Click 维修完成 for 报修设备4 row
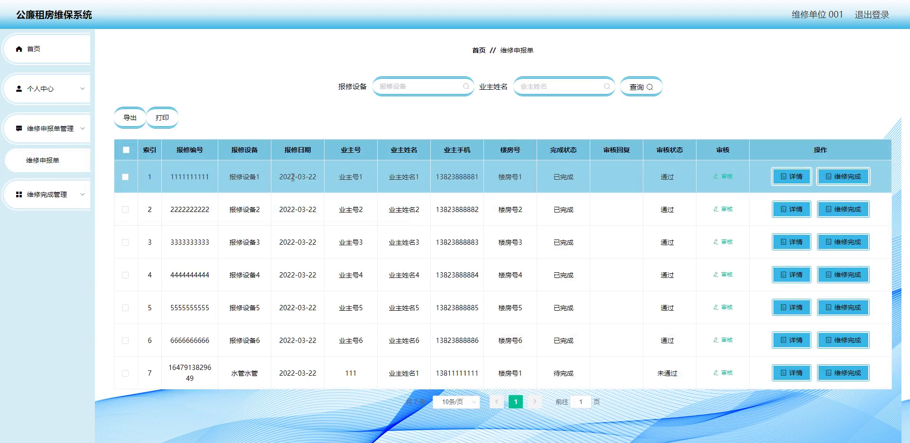 click(843, 275)
